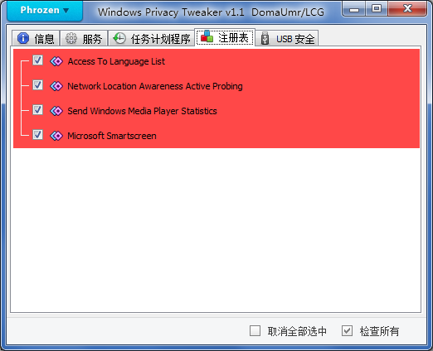The height and width of the screenshot is (351, 433).
Task: Toggle Network Location Awareness Active Probing checkbox
Action: [x=37, y=85]
